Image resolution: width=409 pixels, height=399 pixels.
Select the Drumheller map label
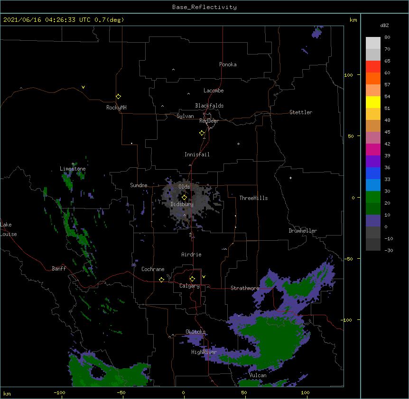[303, 231]
